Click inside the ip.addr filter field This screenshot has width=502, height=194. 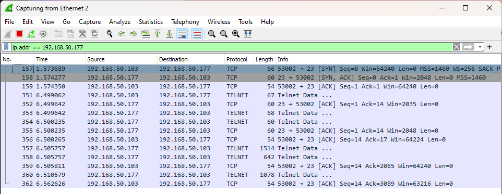click(x=231, y=47)
